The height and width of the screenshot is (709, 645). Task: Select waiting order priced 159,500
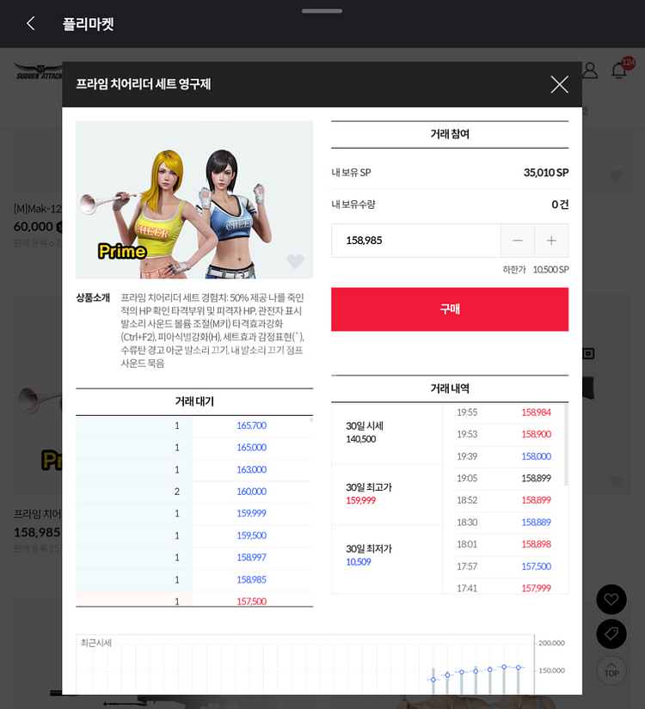click(194, 535)
